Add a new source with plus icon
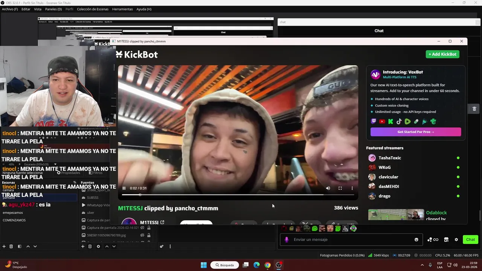The width and height of the screenshot is (482, 271). point(82,247)
